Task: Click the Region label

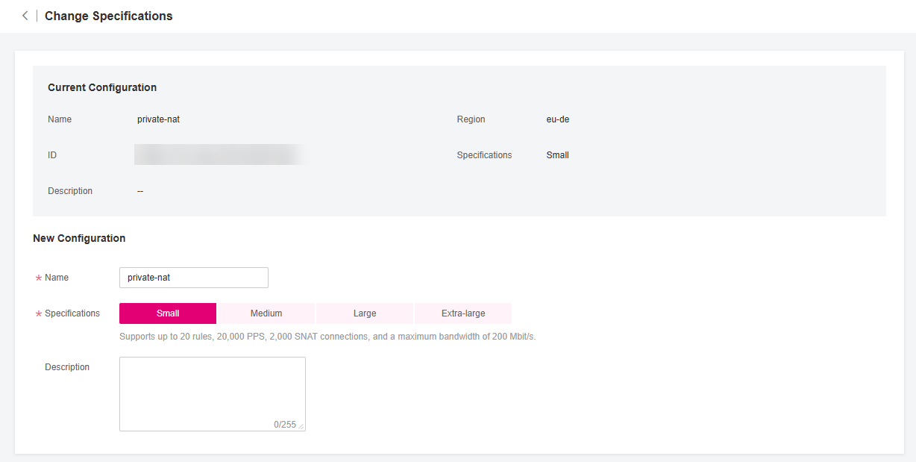Action: 471,119
